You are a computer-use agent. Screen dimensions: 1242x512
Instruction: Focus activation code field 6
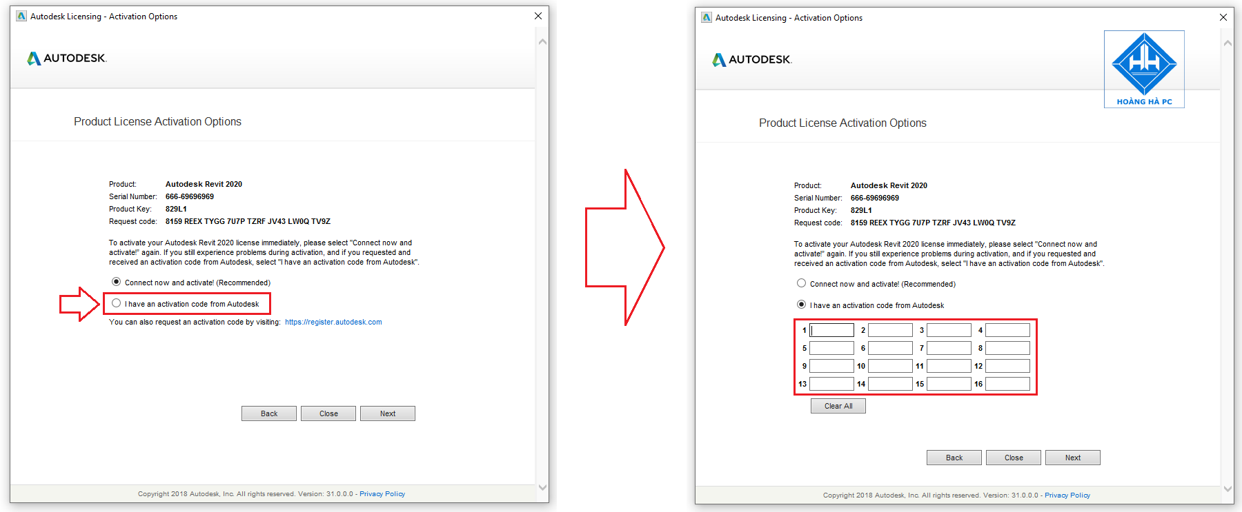click(x=890, y=348)
